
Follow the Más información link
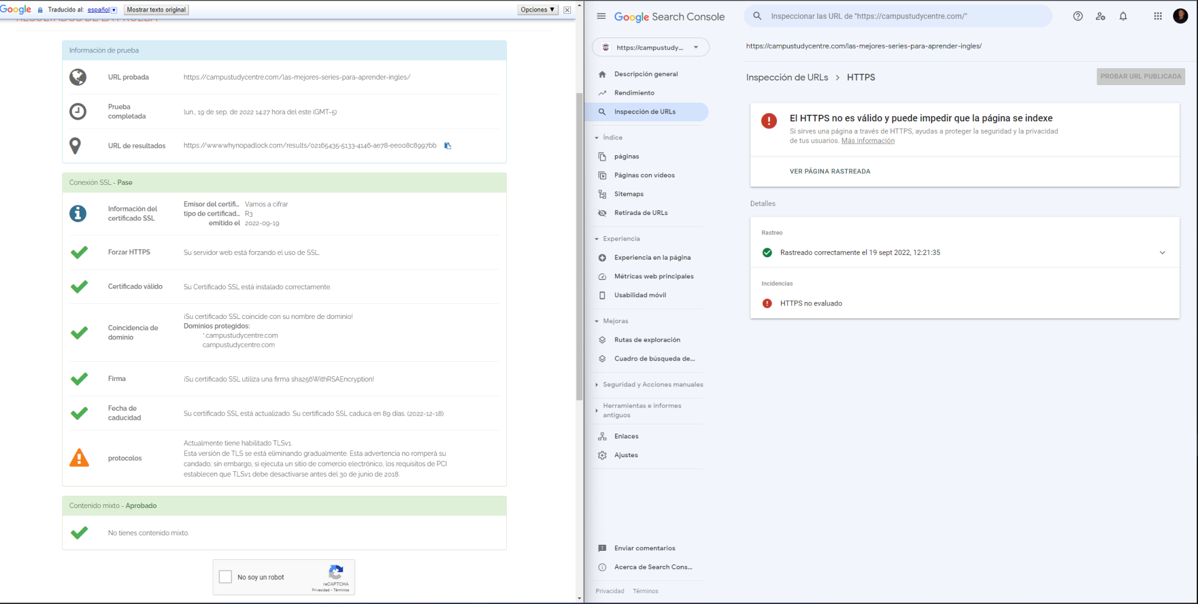point(868,141)
